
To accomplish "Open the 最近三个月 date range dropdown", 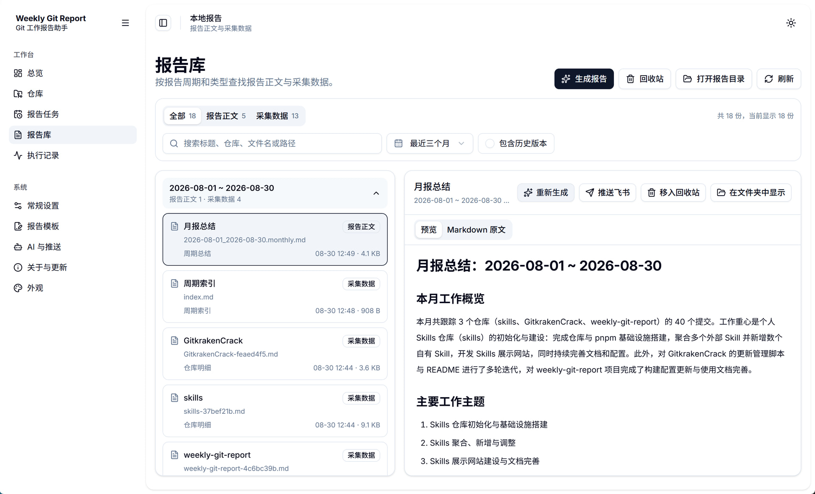I will (x=430, y=143).
